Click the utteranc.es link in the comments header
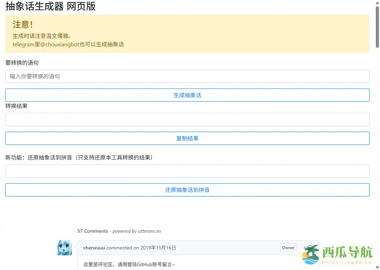Image resolution: width=380 pixels, height=270 pixels. coord(150,231)
